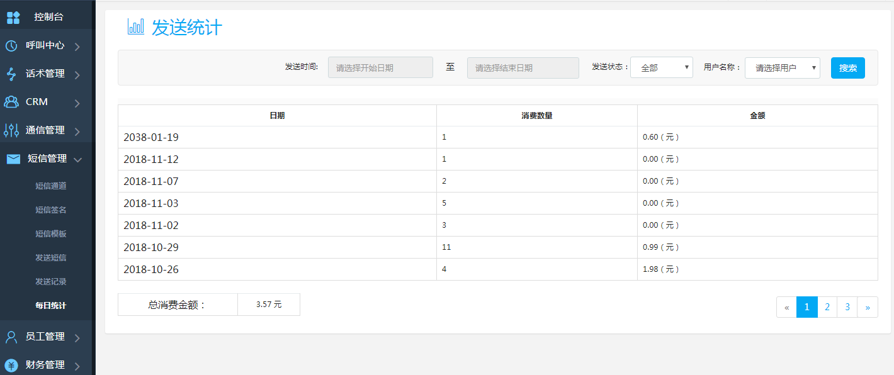
Task: Click the CRM people icon
Action: (x=11, y=102)
